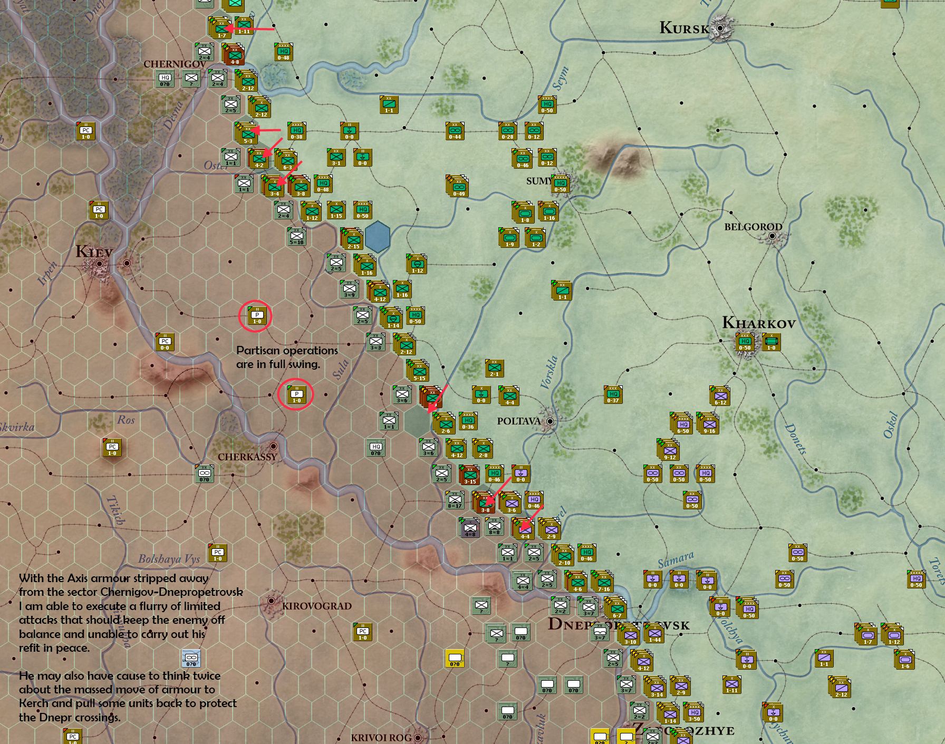The width and height of the screenshot is (945, 744).
Task: Click the "KRIVOI ROG" city label
Action: tap(382, 737)
